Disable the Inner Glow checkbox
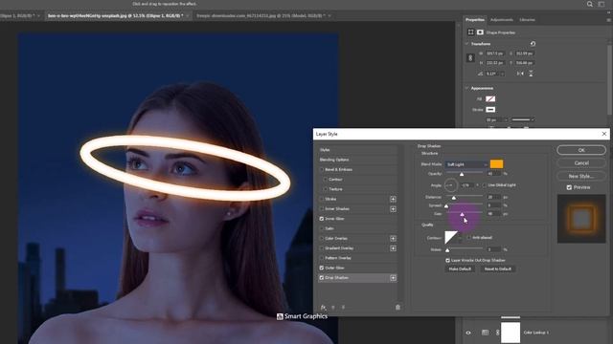The width and height of the screenshot is (613, 344). [x=322, y=219]
